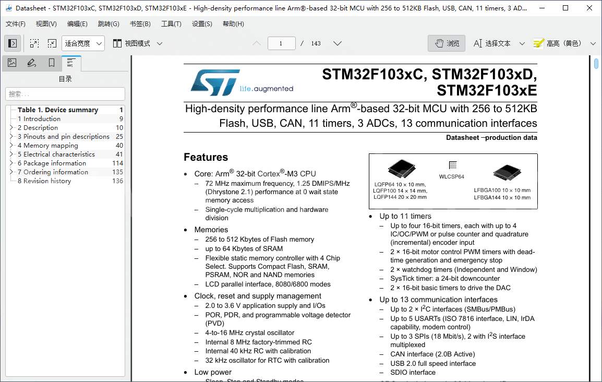Open the annotations sidebar tab
602x382 pixels.
point(32,63)
